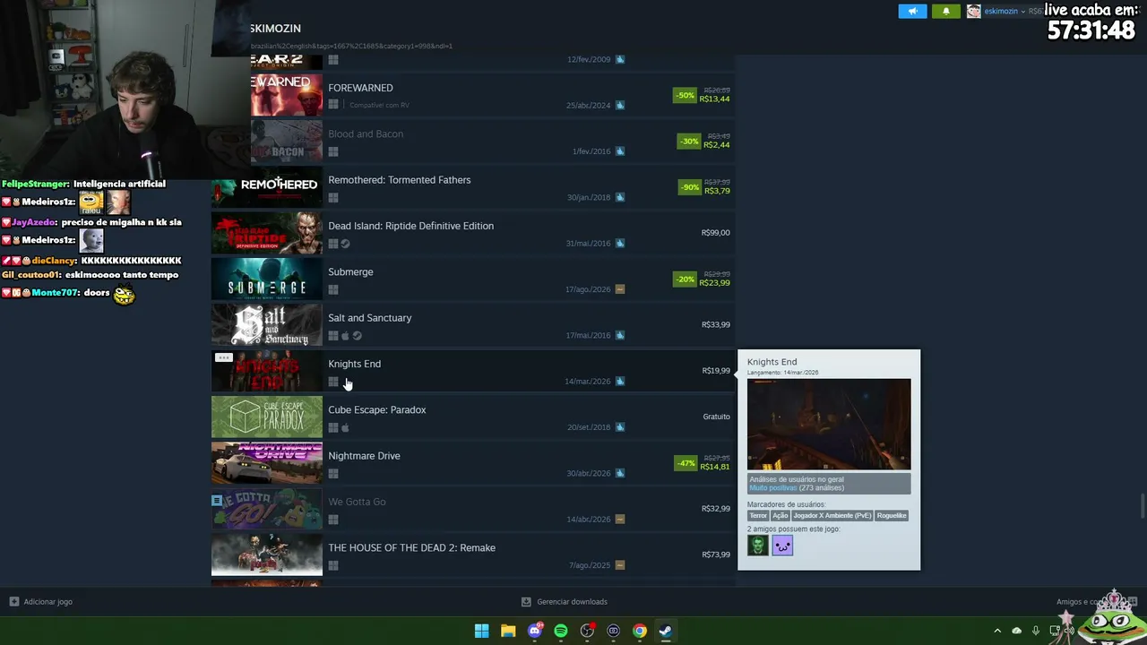Open Google Chrome from the taskbar
The width and height of the screenshot is (1147, 645).
(x=640, y=631)
